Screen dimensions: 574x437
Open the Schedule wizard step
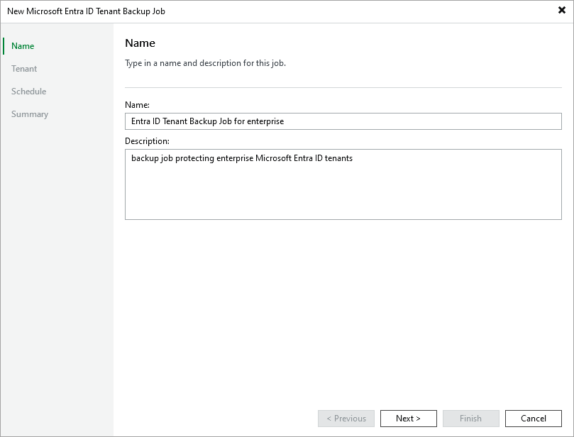coord(28,92)
